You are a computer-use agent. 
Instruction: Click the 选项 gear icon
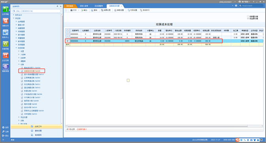point(3,128)
